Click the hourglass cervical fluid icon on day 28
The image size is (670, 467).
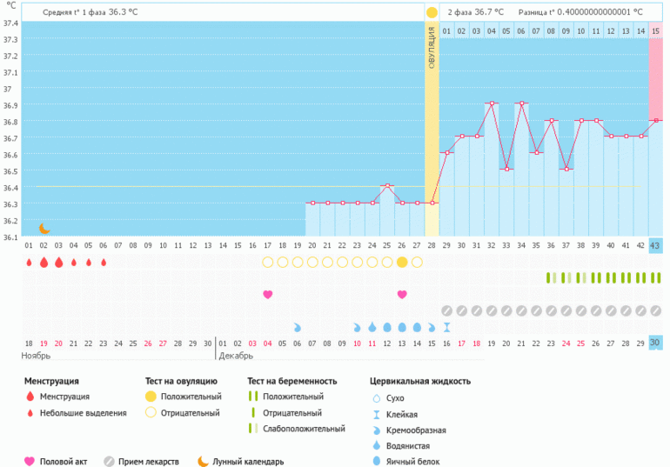click(x=446, y=327)
